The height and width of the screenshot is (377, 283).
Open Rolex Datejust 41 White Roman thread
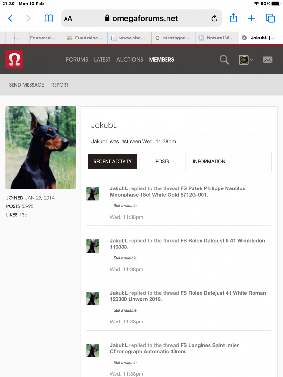point(188,296)
